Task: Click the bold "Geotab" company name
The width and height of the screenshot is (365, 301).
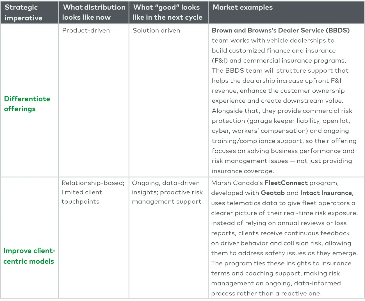Action: tap(273, 193)
